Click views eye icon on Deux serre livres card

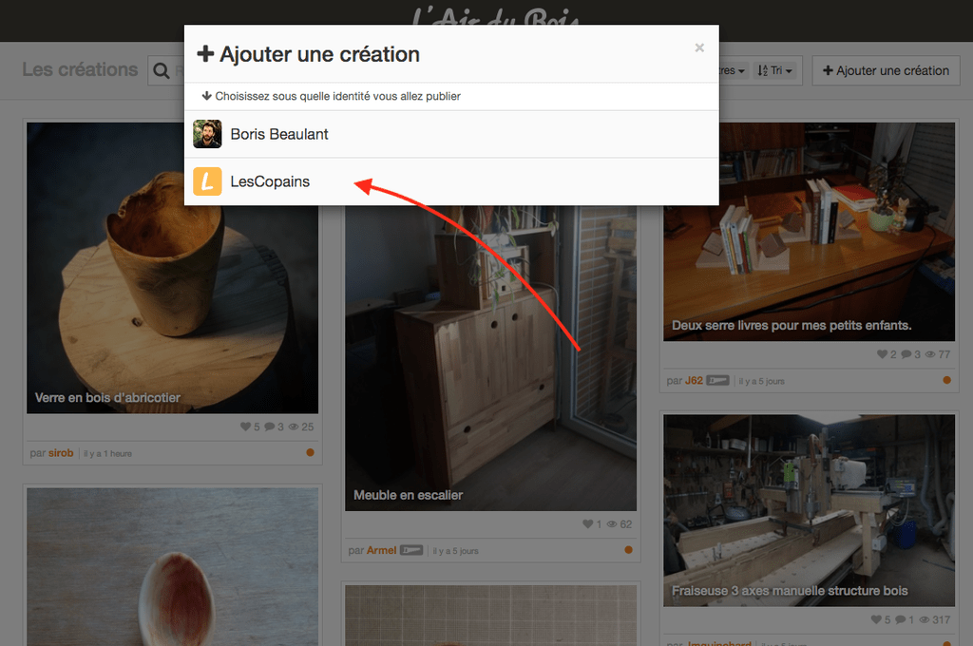[x=930, y=354]
